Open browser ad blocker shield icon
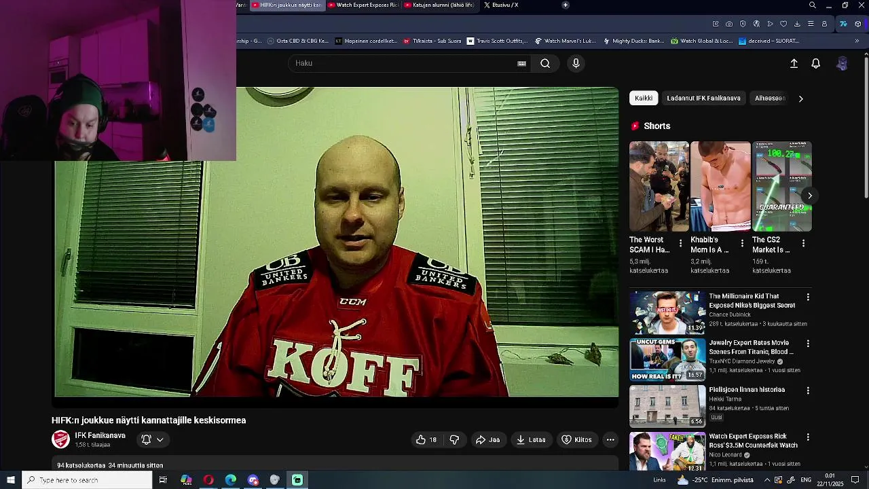 point(743,24)
